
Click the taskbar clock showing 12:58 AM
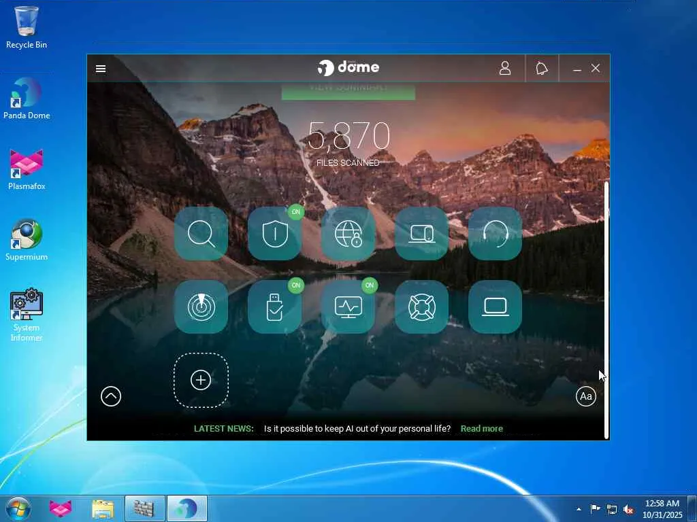(662, 508)
